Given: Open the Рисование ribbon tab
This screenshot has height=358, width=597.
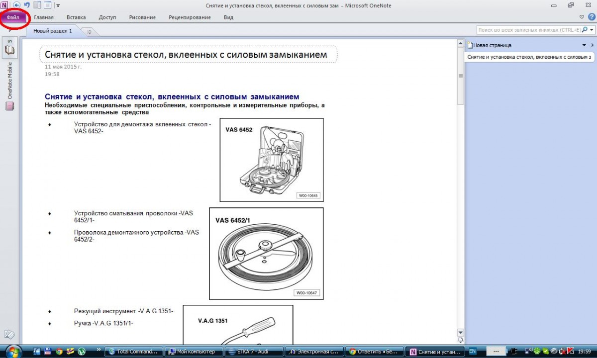Looking at the screenshot, I should [x=142, y=17].
